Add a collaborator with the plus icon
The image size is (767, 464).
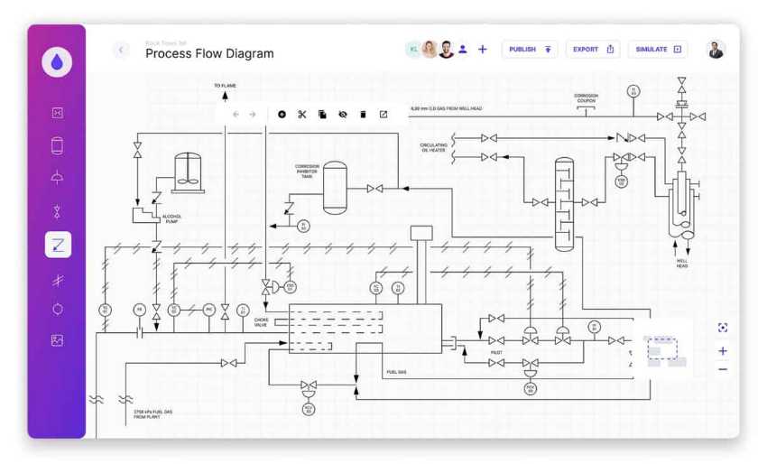[483, 50]
